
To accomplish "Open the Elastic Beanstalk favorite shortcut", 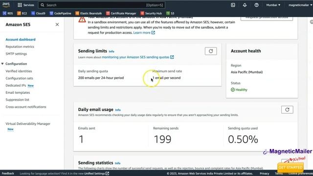I will pyautogui.click(x=89, y=13).
